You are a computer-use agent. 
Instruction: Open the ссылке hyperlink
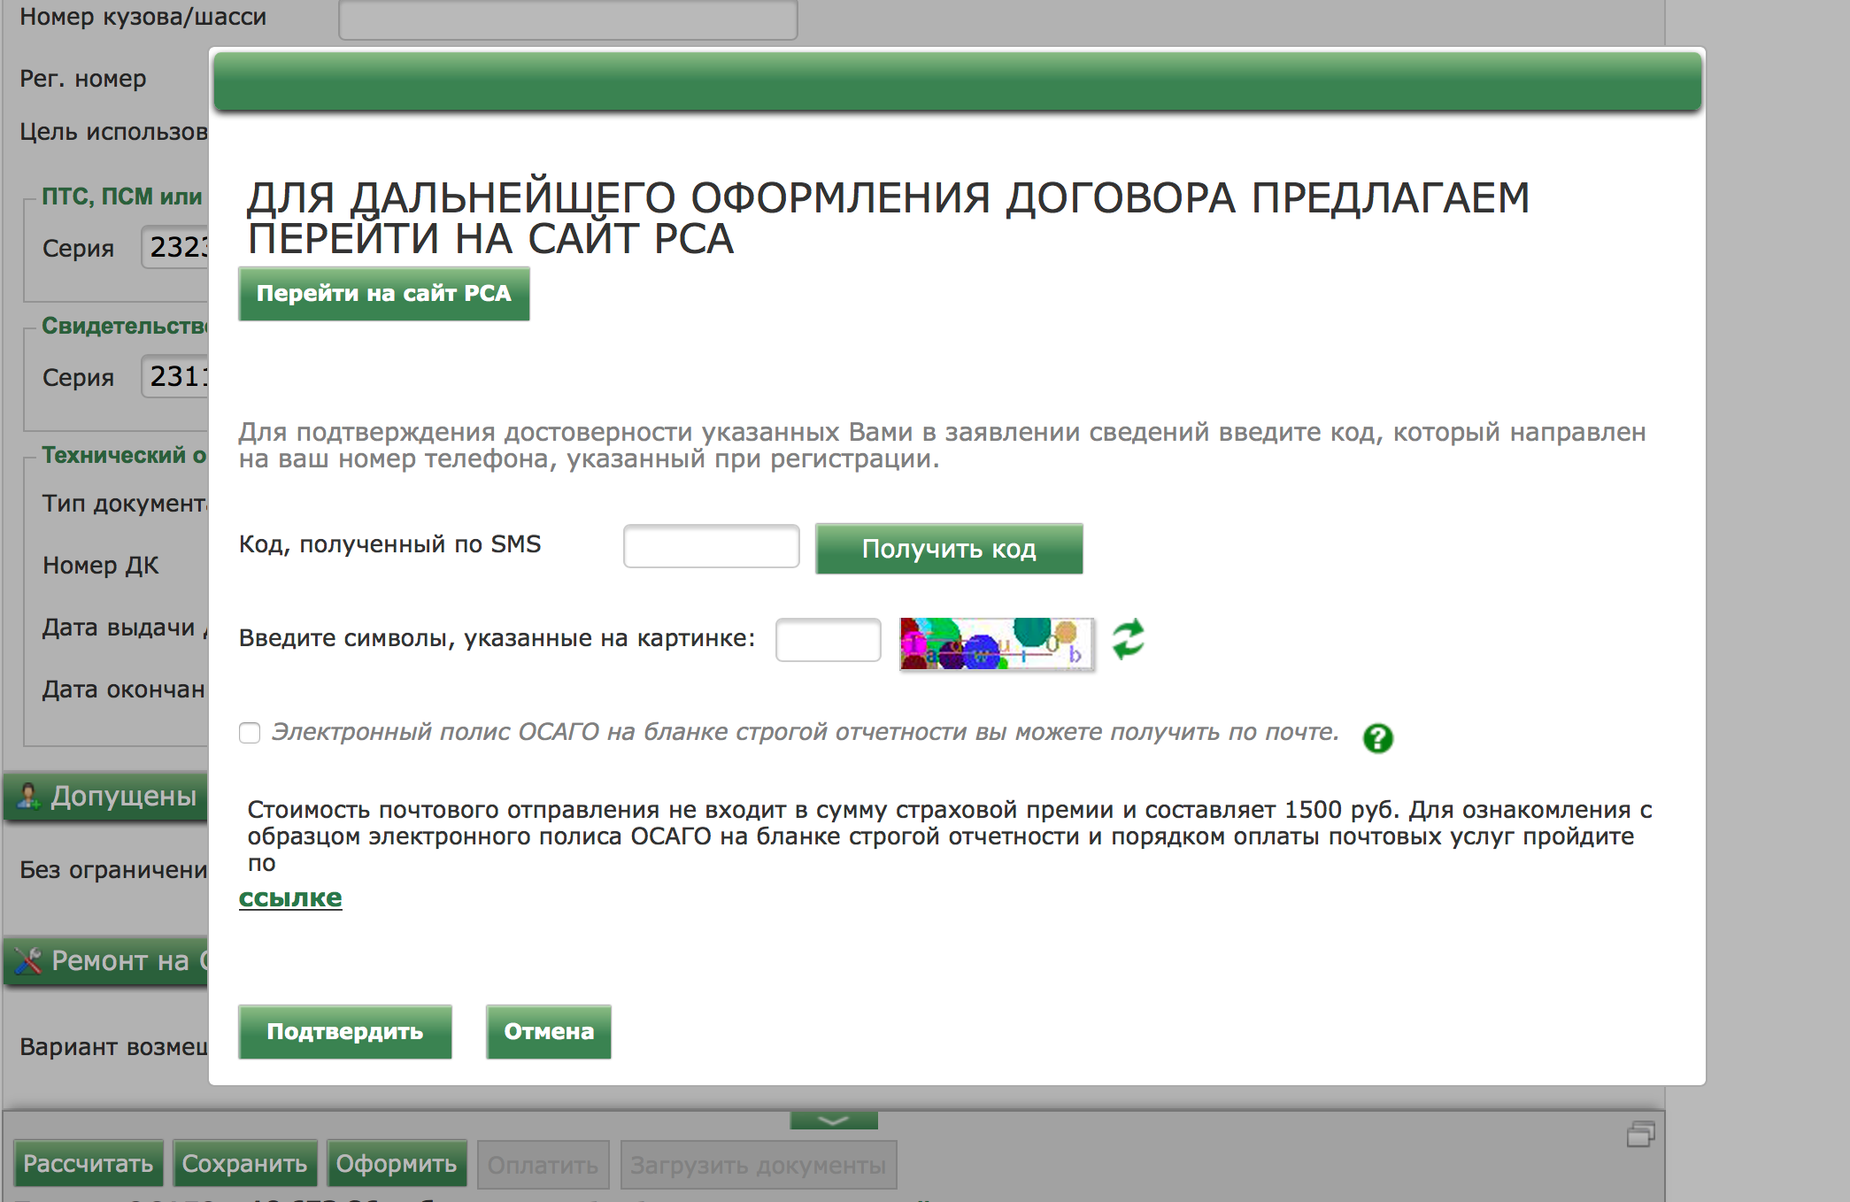(290, 898)
